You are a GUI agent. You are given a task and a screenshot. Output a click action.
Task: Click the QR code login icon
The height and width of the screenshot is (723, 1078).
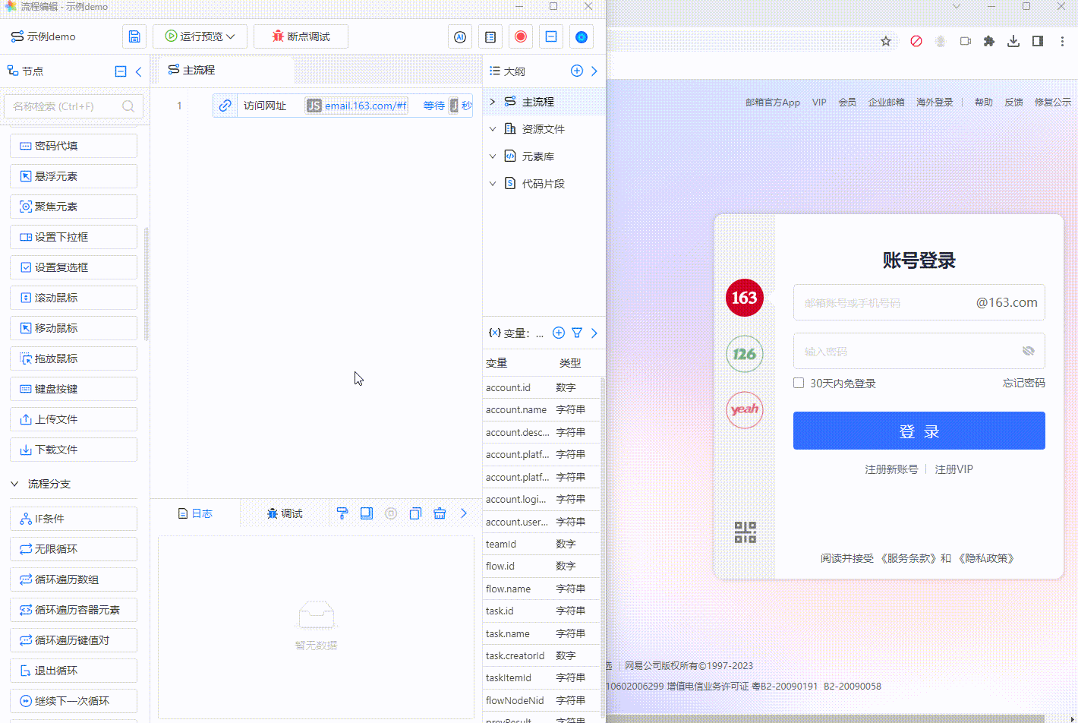click(745, 532)
